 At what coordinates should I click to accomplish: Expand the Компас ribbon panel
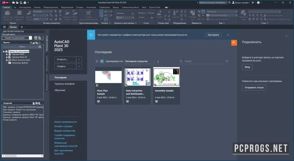tap(106, 23)
